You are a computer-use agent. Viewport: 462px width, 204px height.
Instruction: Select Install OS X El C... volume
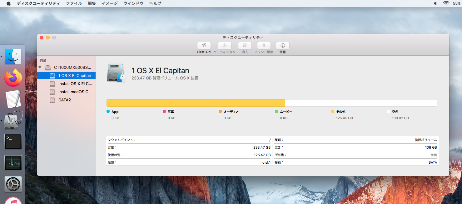pos(75,84)
